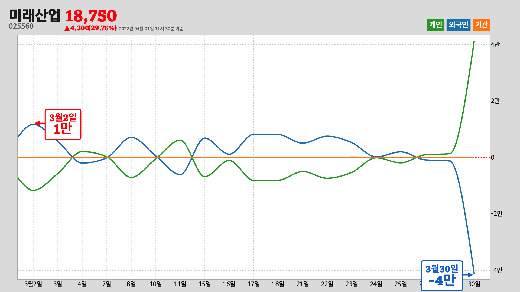Click the 10일 x-axis date label

(156, 284)
